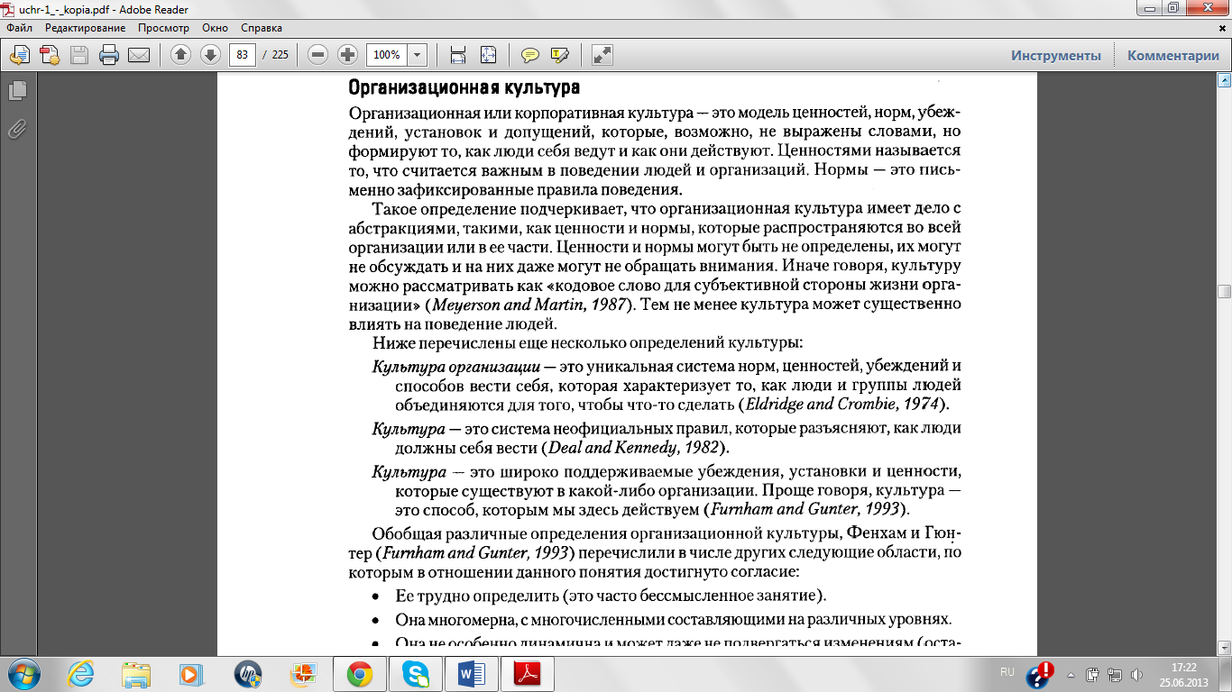
Task: Add a sticky note comment icon
Action: click(530, 55)
